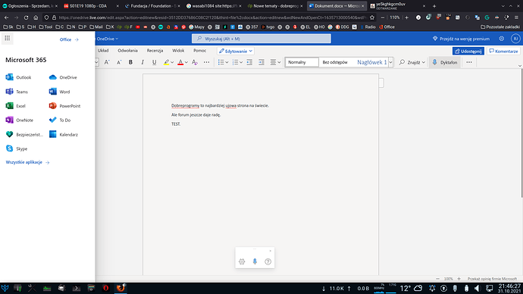The image size is (523, 294).
Task: Toggle underline formatting
Action: [x=154, y=62]
